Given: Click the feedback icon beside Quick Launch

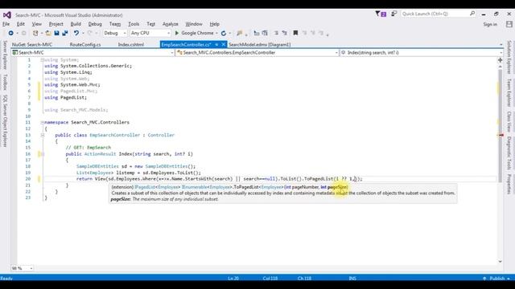Looking at the screenshot, I should pyautogui.click(x=393, y=14).
